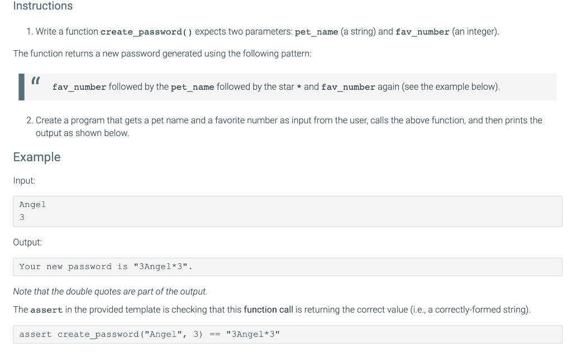Click the bold "function call" text
This screenshot has width=572, height=352.
pyautogui.click(x=269, y=310)
